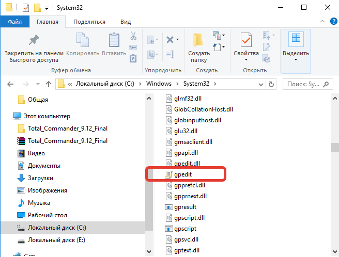Focus the Поиск search box

point(307,84)
